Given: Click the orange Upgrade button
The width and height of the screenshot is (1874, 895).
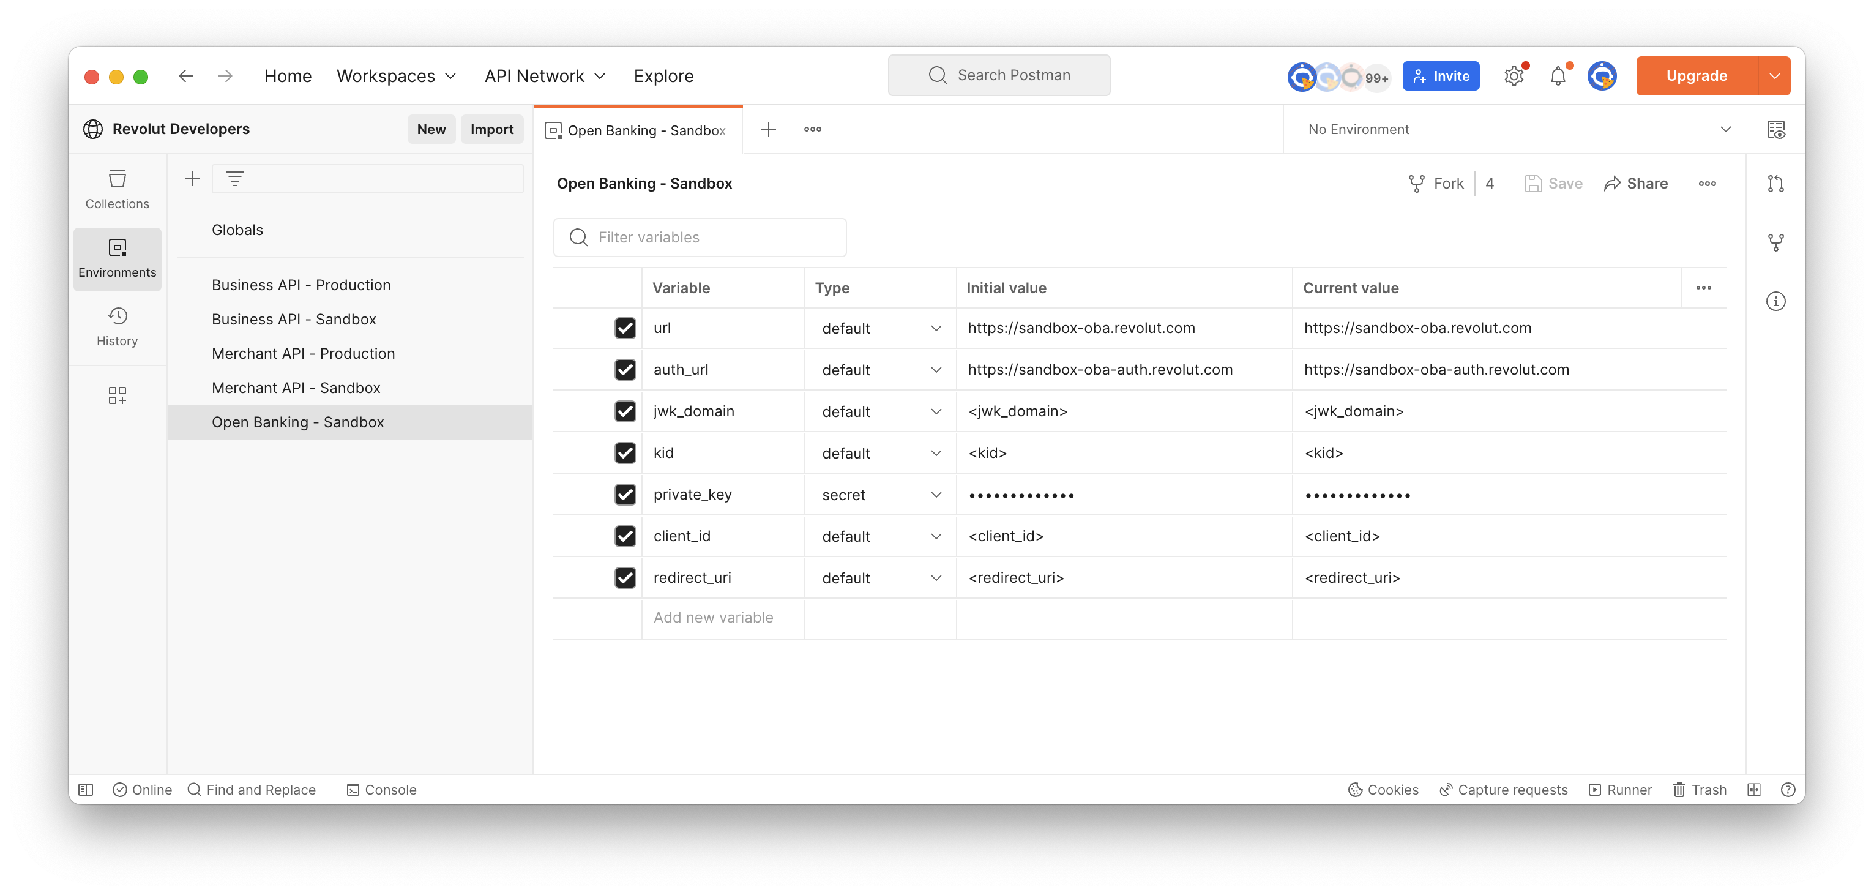Looking at the screenshot, I should coord(1697,76).
